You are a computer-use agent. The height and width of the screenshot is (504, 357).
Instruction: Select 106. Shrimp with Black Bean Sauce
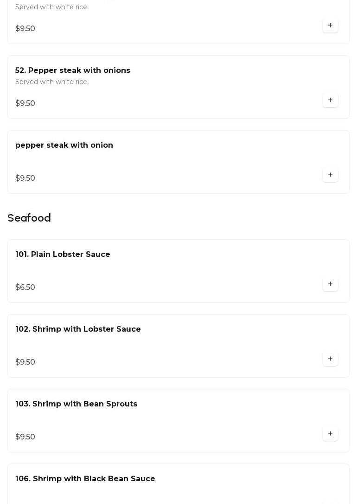(85, 479)
